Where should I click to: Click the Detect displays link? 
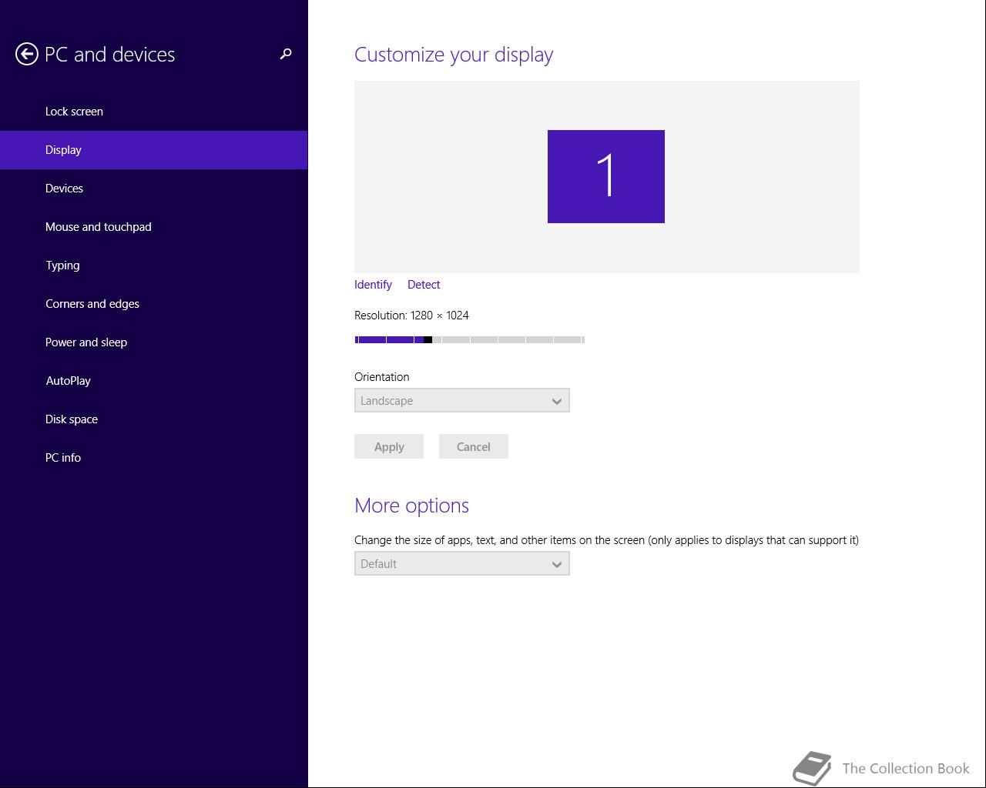(424, 285)
